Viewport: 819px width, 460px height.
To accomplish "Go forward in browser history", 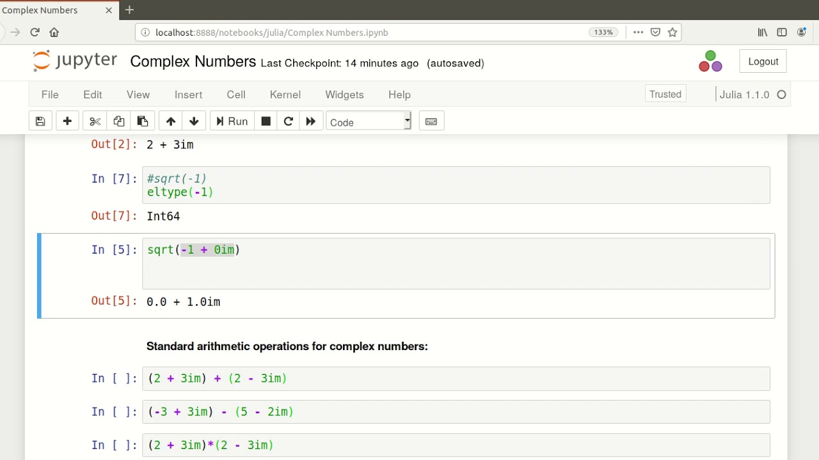I will [15, 32].
